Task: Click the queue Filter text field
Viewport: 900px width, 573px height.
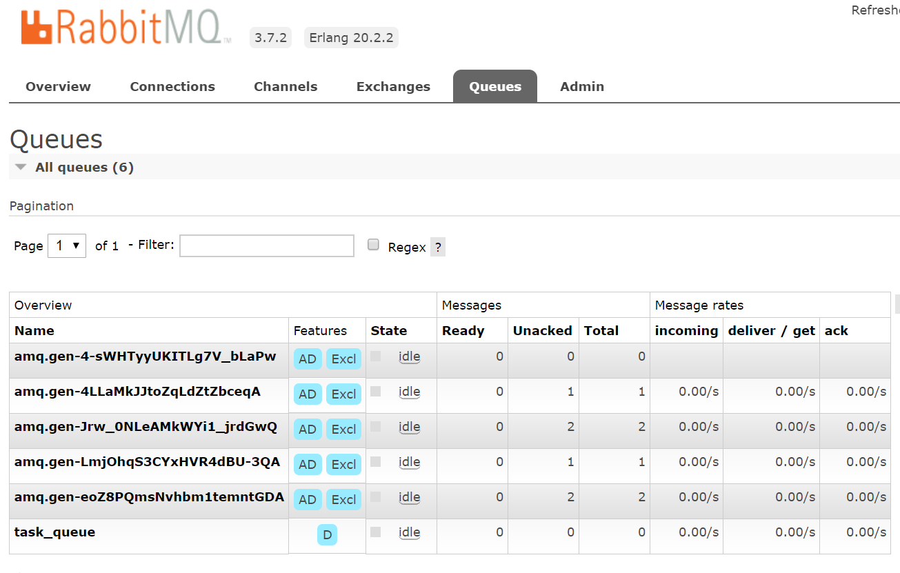Action: [x=267, y=245]
